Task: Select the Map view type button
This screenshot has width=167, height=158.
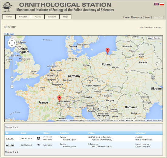Action: pos(150,38)
